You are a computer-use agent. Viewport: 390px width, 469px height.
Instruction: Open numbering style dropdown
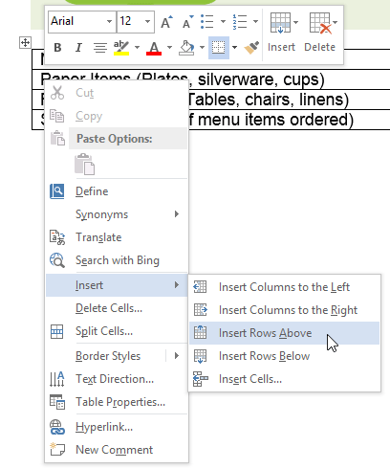pyautogui.click(x=255, y=22)
